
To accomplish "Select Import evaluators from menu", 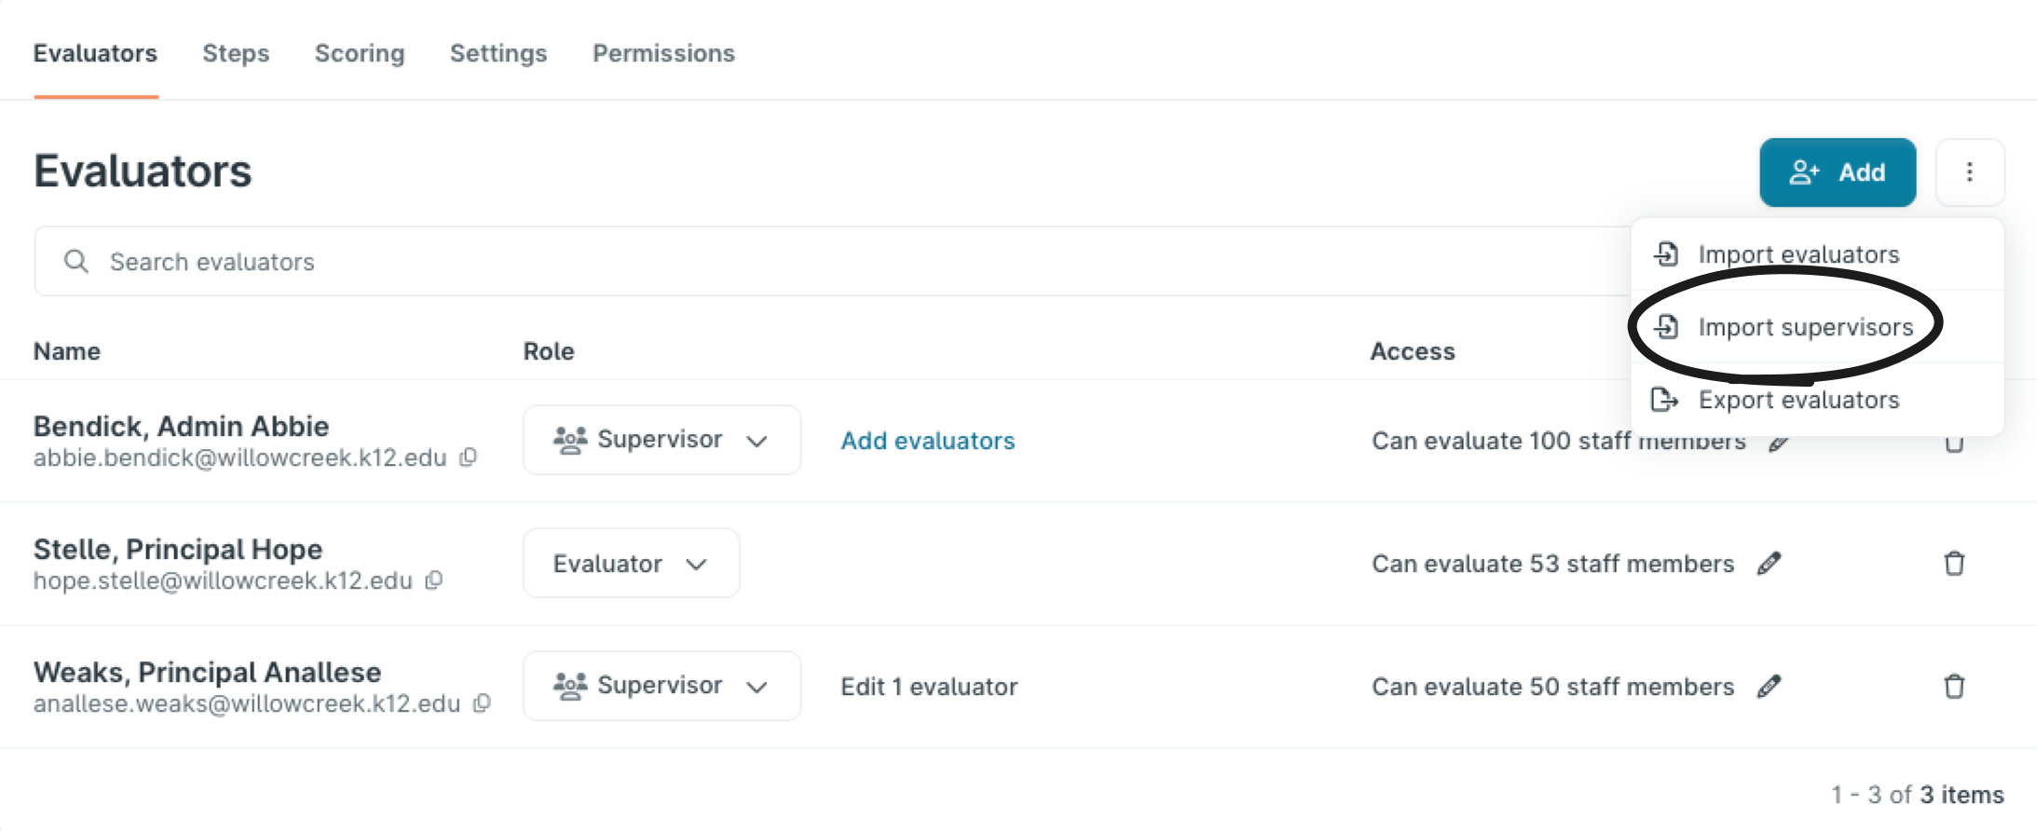I will [1798, 254].
